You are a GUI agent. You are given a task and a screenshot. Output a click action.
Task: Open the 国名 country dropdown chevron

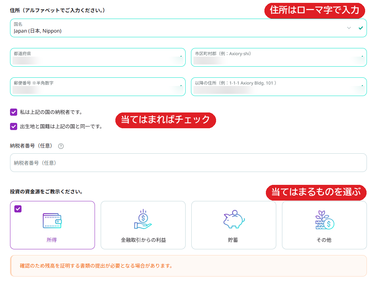pos(349,28)
